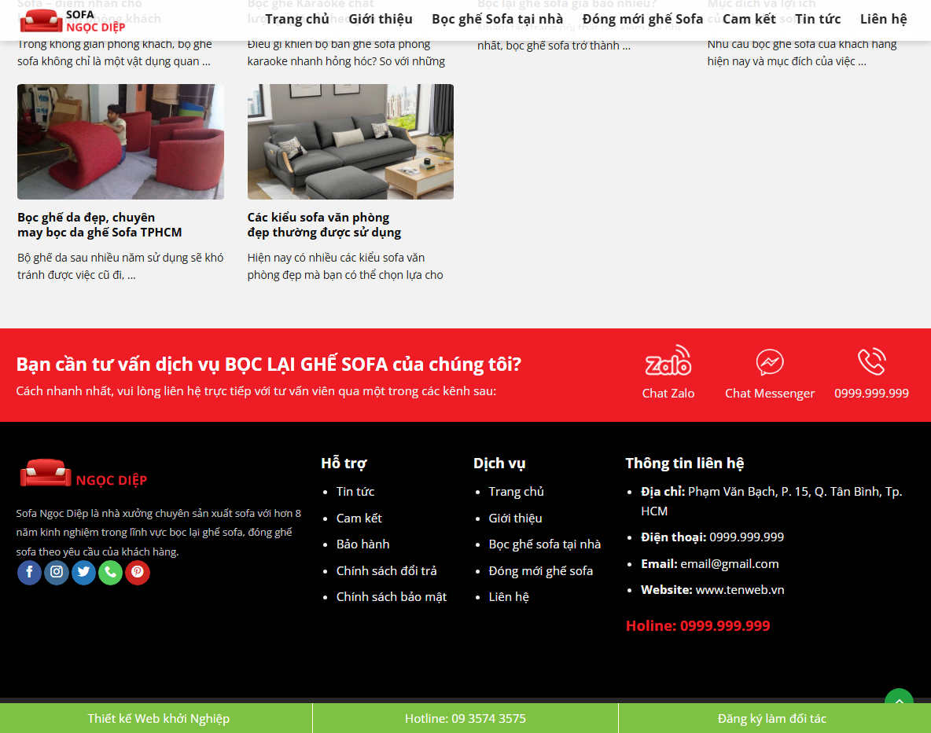
Task: Open the Pinterest icon in the footer
Action: [138, 573]
